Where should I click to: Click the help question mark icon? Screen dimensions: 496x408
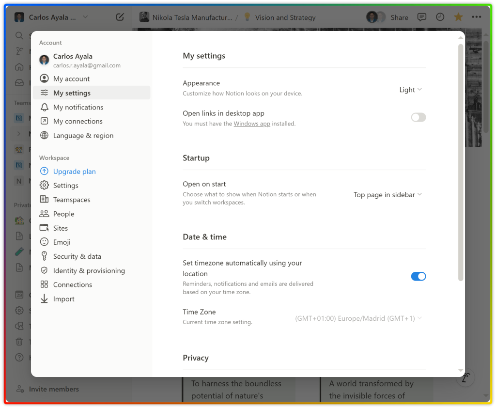point(19,357)
